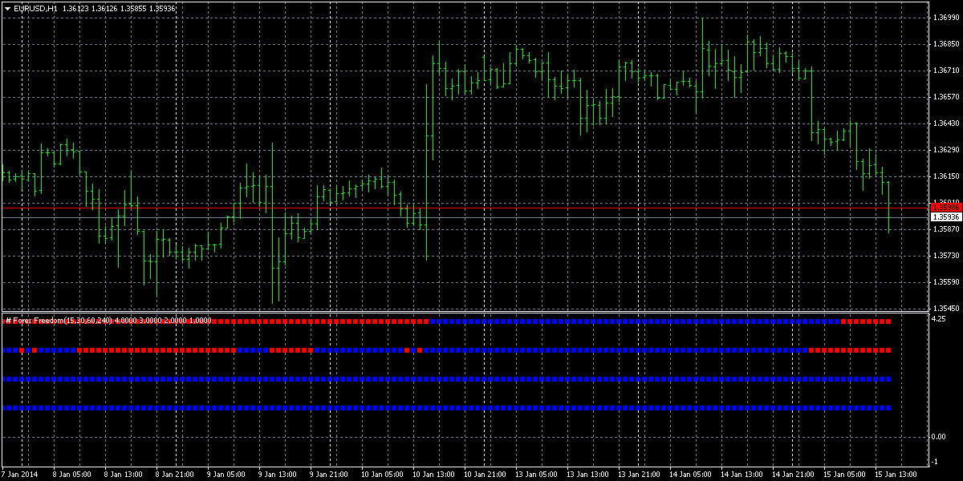This screenshot has height=481, width=963.
Task: Click price scale value 1.35870
Action: [x=946, y=229]
